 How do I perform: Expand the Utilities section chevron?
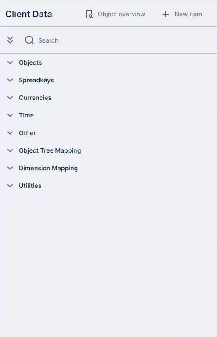point(10,186)
